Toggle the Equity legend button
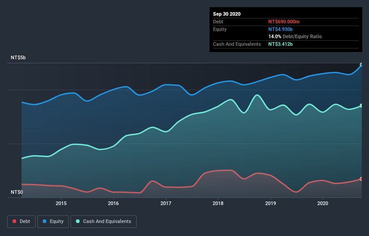The image size is (369, 236). 53,222
